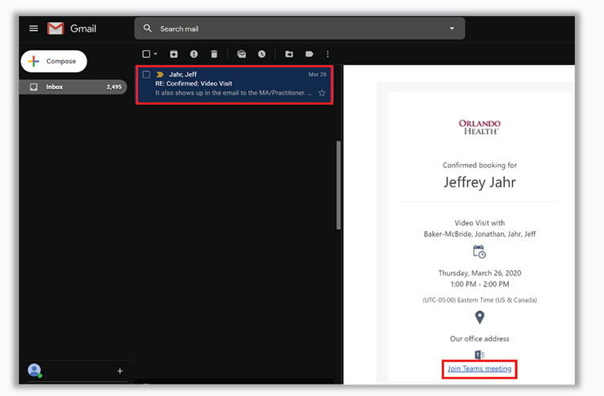Check the box for Jahr, Jeff email

coord(147,75)
